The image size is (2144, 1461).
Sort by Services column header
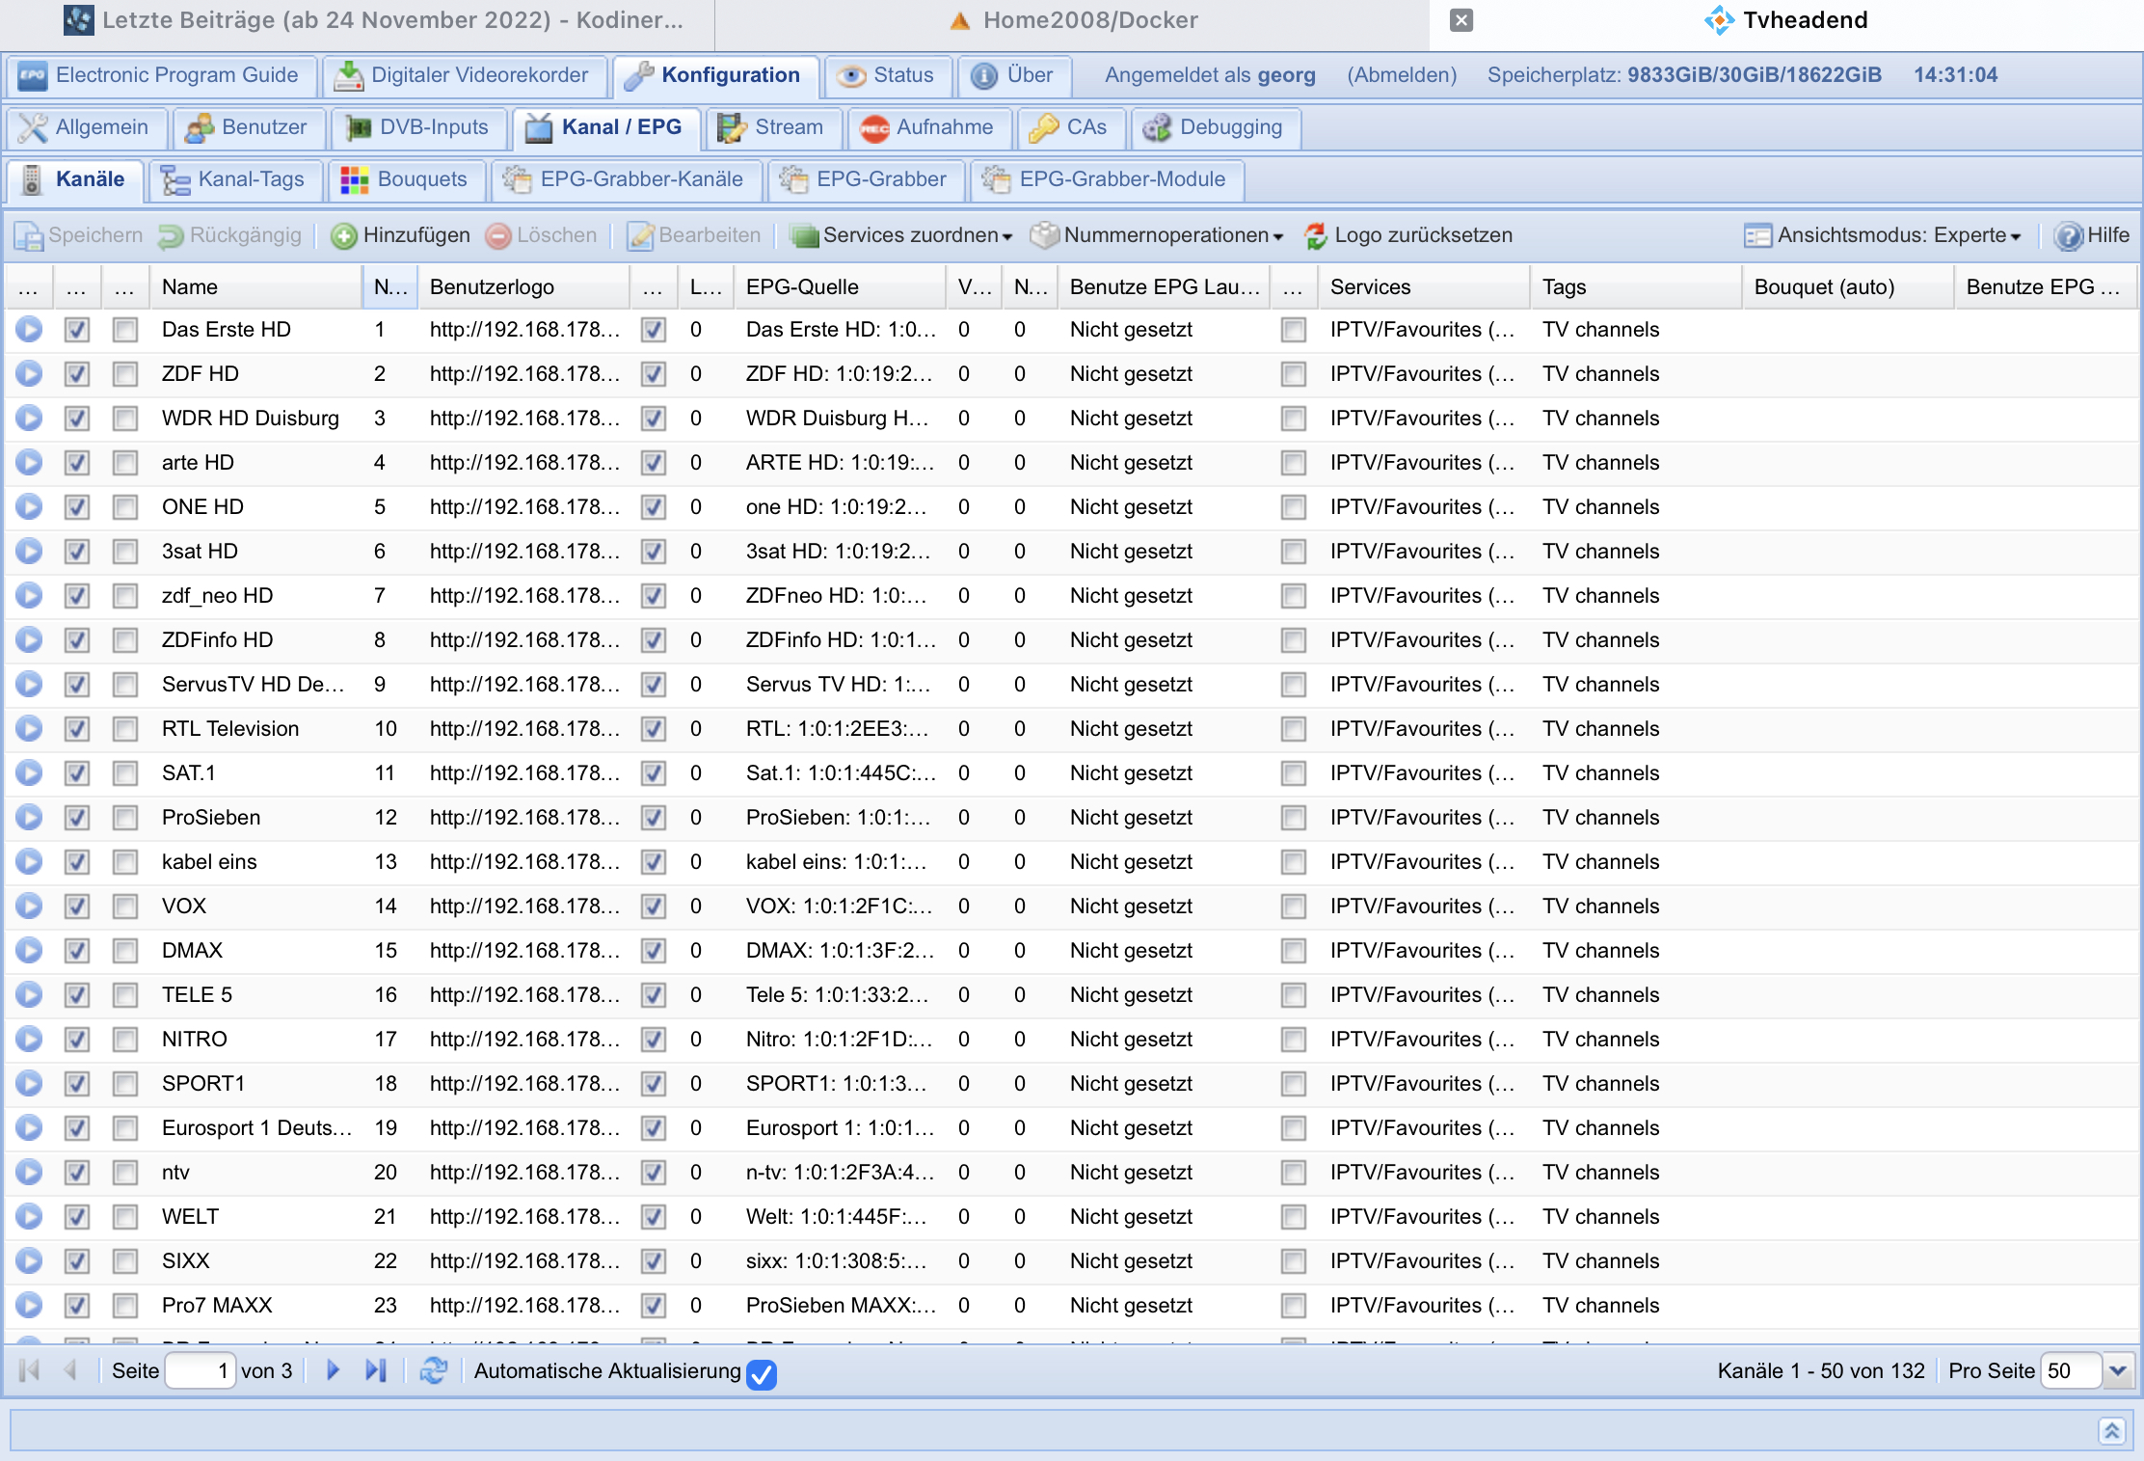point(1424,287)
